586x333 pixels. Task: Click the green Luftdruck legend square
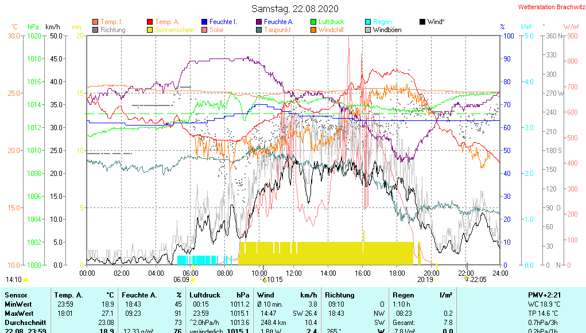tap(313, 22)
